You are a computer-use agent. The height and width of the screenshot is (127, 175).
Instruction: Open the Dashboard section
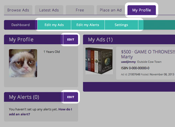point(21,25)
